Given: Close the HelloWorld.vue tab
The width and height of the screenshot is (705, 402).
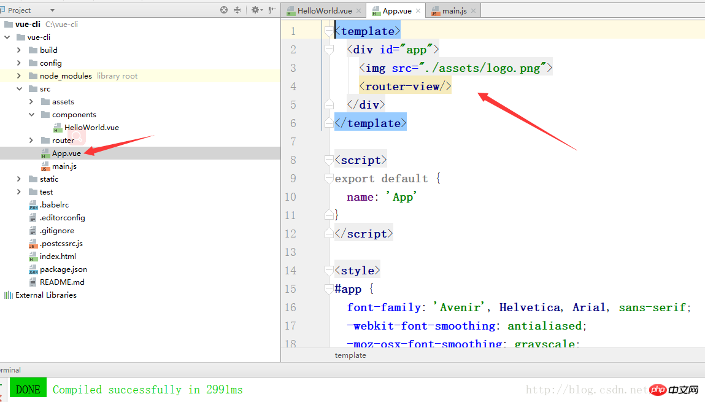Looking at the screenshot, I should [x=358, y=11].
